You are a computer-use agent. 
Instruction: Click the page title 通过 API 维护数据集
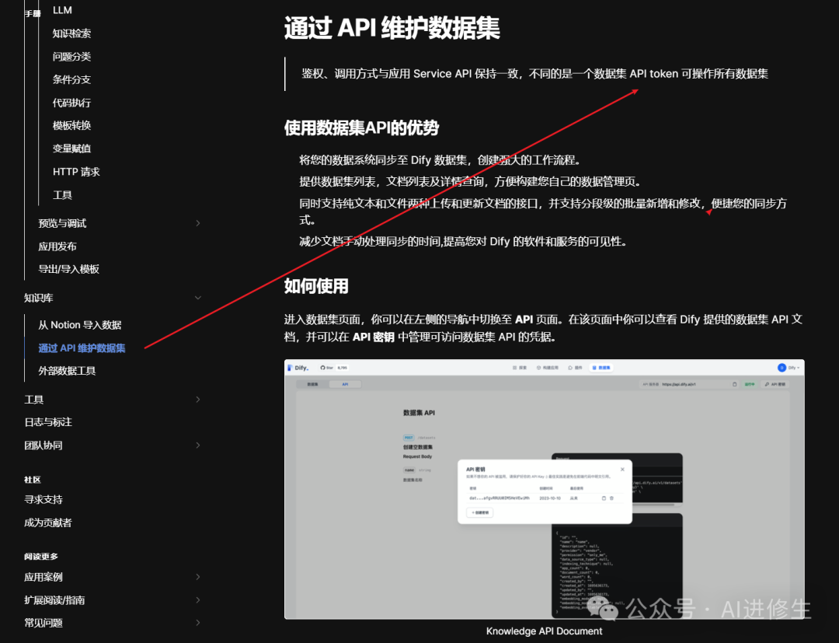(x=392, y=28)
